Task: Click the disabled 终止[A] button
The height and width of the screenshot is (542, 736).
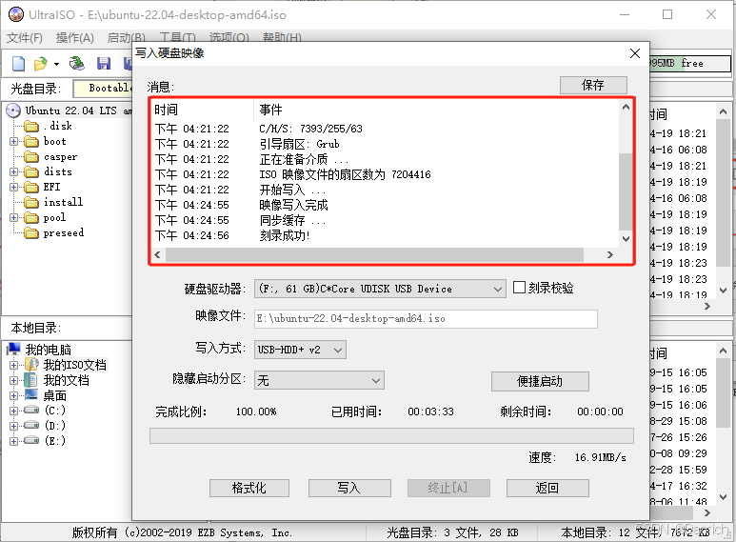Action: pos(448,488)
